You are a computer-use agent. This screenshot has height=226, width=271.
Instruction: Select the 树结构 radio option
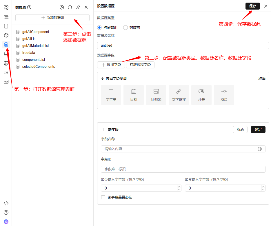(126, 28)
